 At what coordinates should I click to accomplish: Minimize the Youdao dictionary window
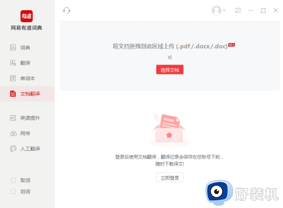pyautogui.click(x=251, y=10)
